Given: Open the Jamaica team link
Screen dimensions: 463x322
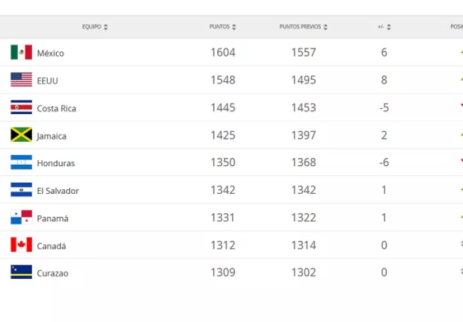Looking at the screenshot, I should (51, 136).
